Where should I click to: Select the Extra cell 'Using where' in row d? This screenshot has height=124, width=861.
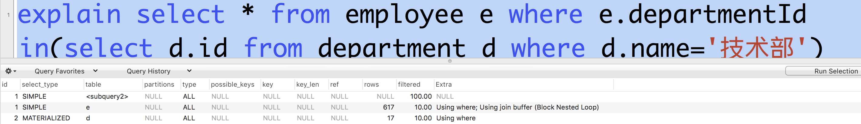456,118
